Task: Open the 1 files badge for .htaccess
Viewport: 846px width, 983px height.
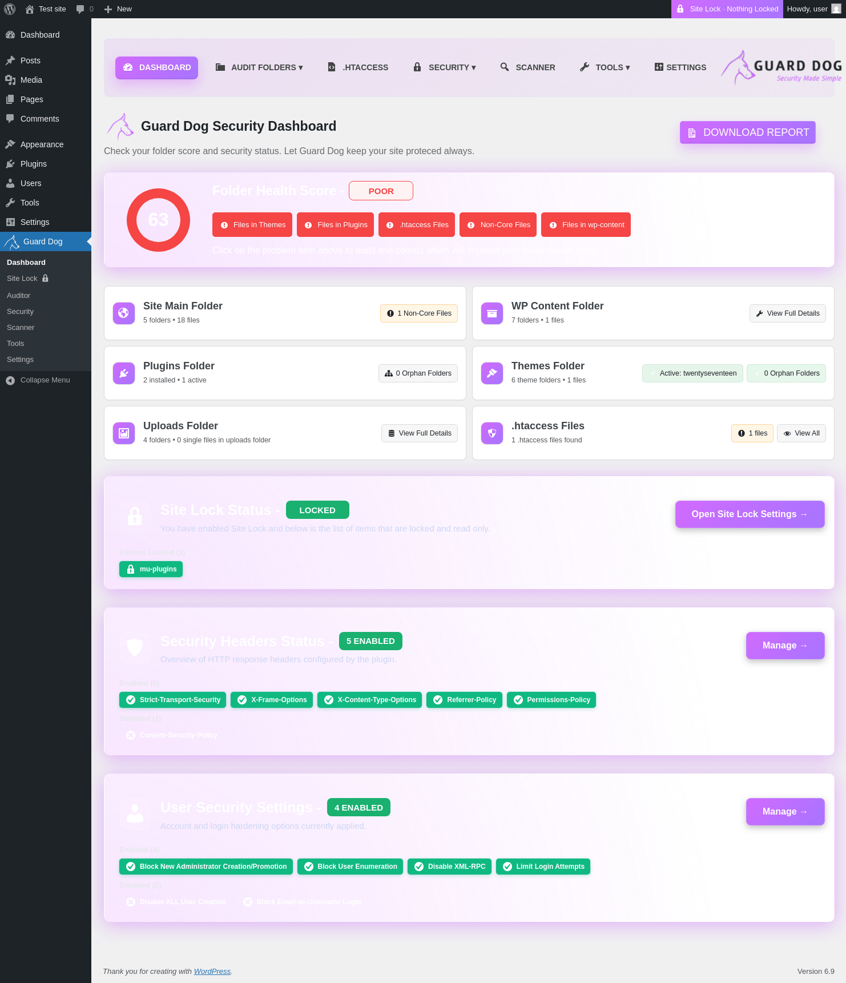Action: [752, 433]
